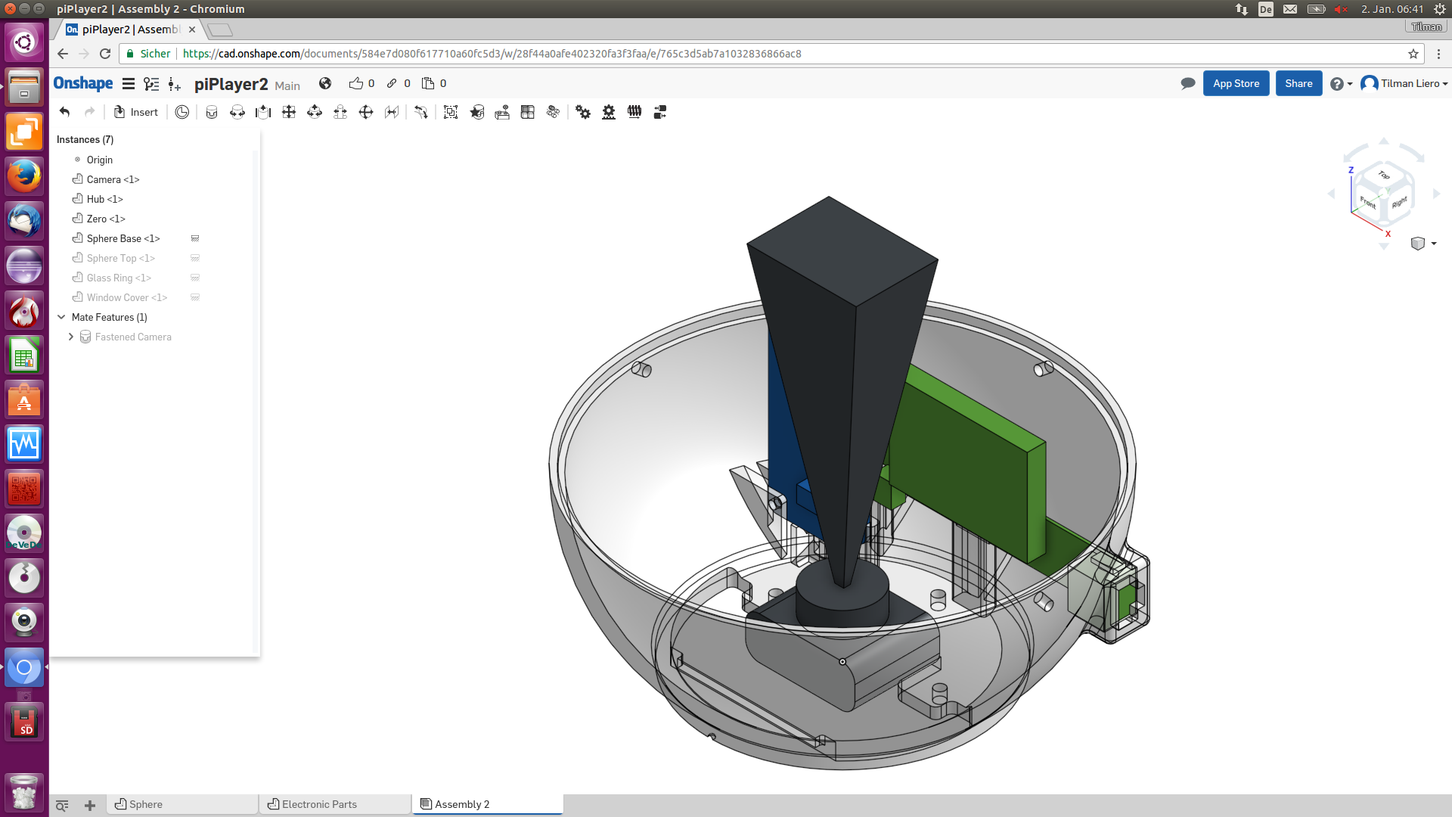The width and height of the screenshot is (1452, 817).
Task: Open the versions and history graph
Action: click(x=151, y=84)
